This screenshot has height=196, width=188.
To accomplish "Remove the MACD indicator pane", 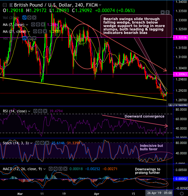I will (x=65, y=169).
